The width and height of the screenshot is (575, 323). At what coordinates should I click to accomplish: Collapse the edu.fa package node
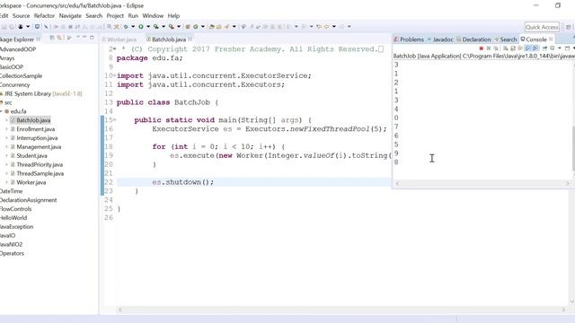[1, 111]
